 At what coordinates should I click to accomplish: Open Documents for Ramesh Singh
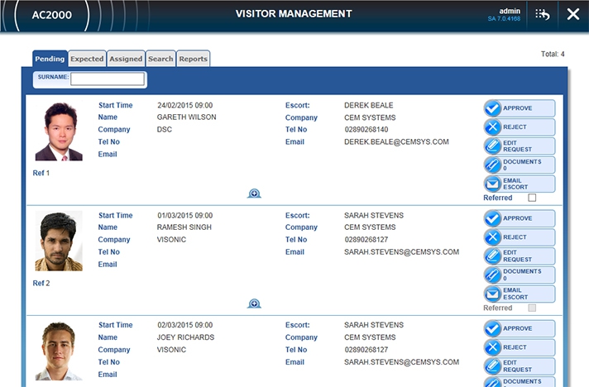520,275
